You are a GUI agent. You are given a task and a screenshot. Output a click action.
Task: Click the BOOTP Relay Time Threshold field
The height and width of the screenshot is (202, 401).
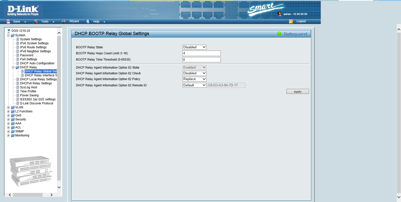click(x=202, y=60)
